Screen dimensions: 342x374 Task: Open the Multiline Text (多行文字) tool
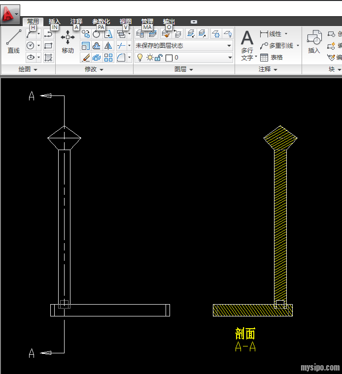(247, 44)
